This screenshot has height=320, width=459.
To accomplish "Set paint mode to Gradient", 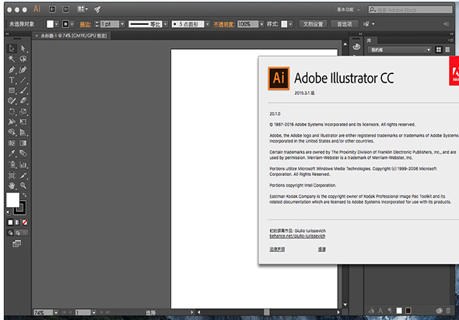I will [18, 223].
